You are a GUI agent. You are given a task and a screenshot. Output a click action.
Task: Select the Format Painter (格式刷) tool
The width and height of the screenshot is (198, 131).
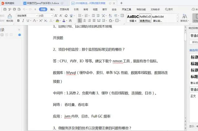[x=10, y=18]
